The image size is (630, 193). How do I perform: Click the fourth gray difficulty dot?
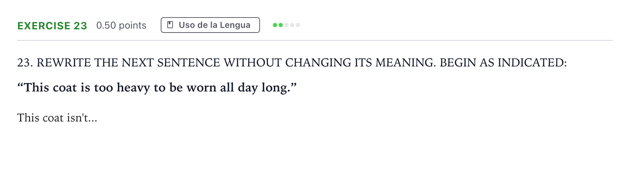(292, 25)
